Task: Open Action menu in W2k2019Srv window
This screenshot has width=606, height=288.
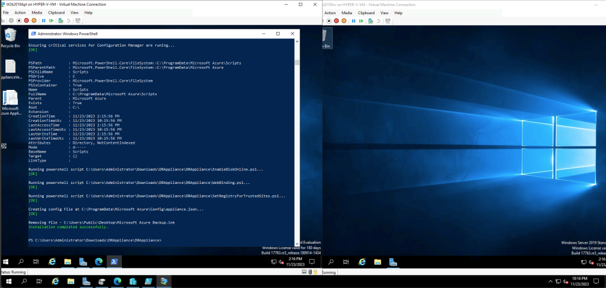Action: click(330, 13)
